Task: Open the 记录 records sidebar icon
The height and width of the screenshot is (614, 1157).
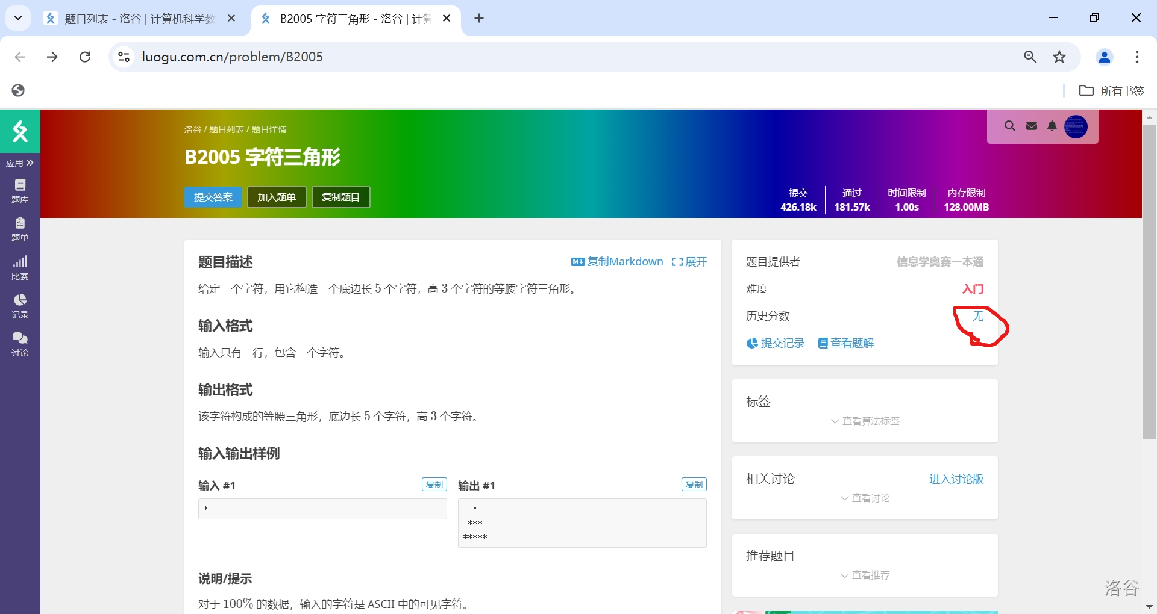Action: (20, 306)
